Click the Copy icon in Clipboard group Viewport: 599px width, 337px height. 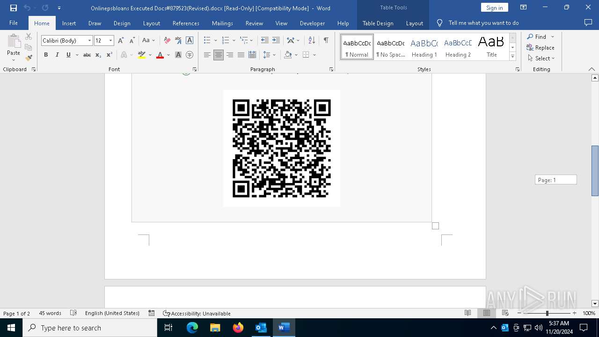point(29,47)
